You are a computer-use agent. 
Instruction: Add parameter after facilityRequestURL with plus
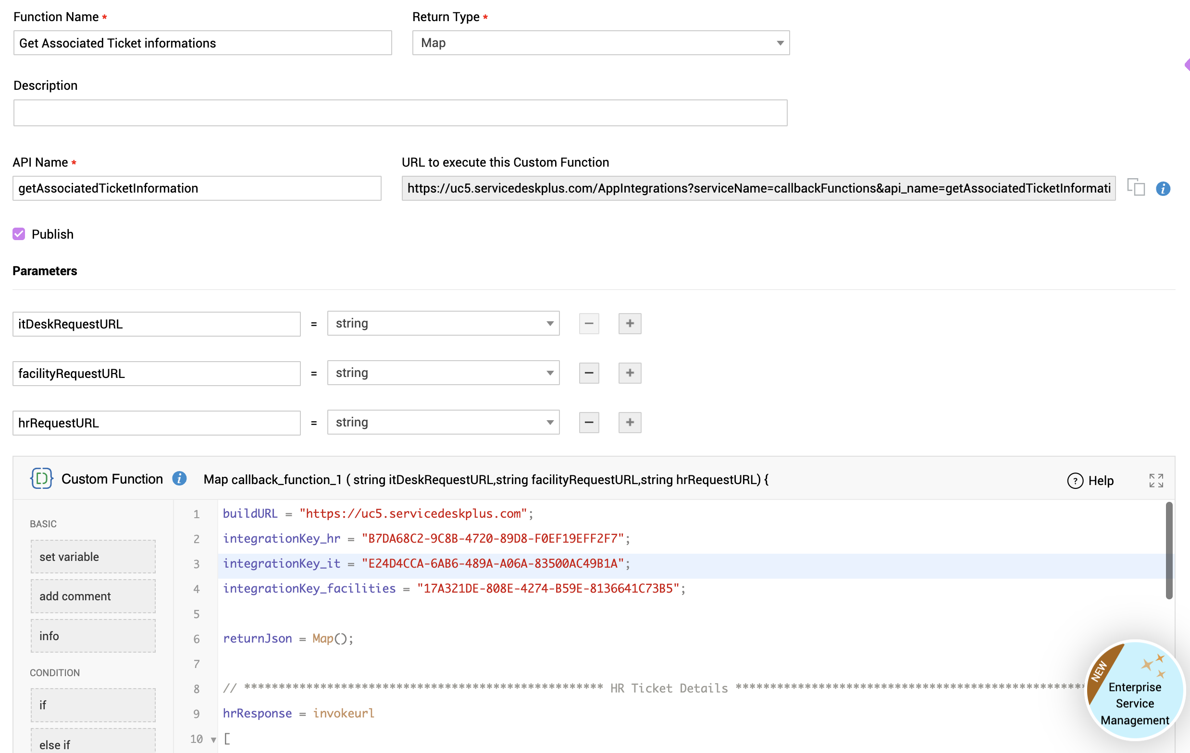pos(630,373)
